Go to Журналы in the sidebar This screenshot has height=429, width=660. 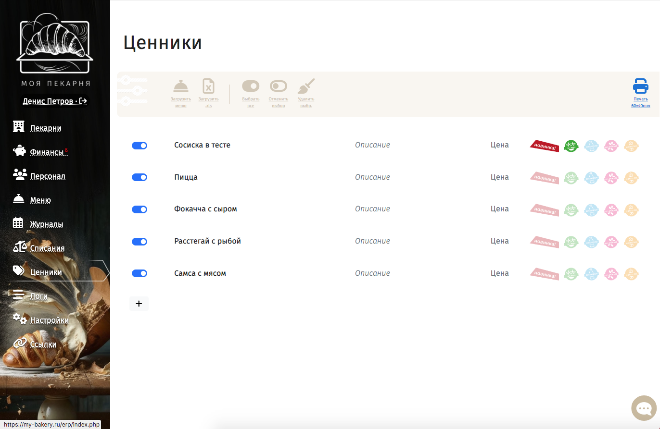coord(46,224)
